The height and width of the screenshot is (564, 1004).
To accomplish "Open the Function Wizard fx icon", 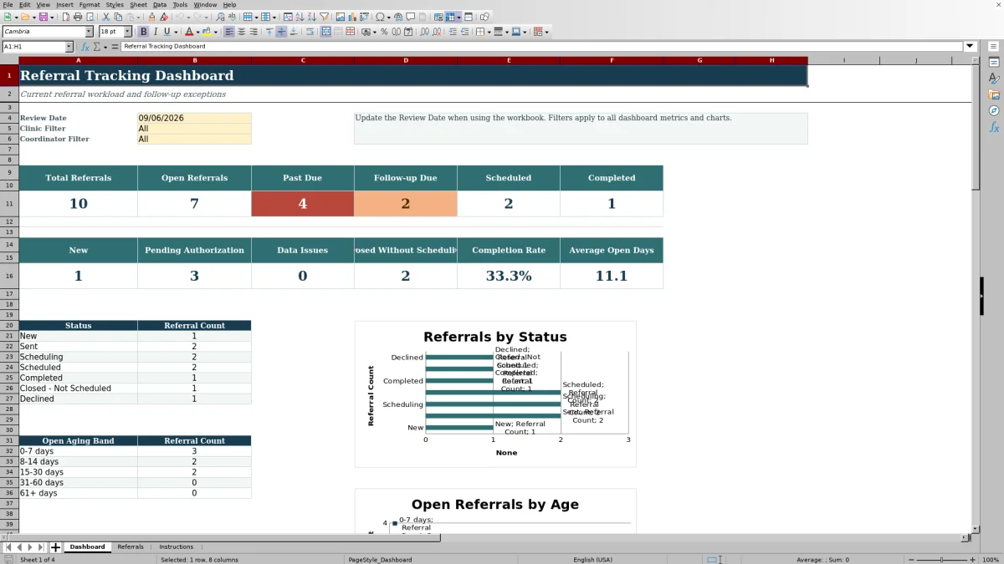I will 85,47.
